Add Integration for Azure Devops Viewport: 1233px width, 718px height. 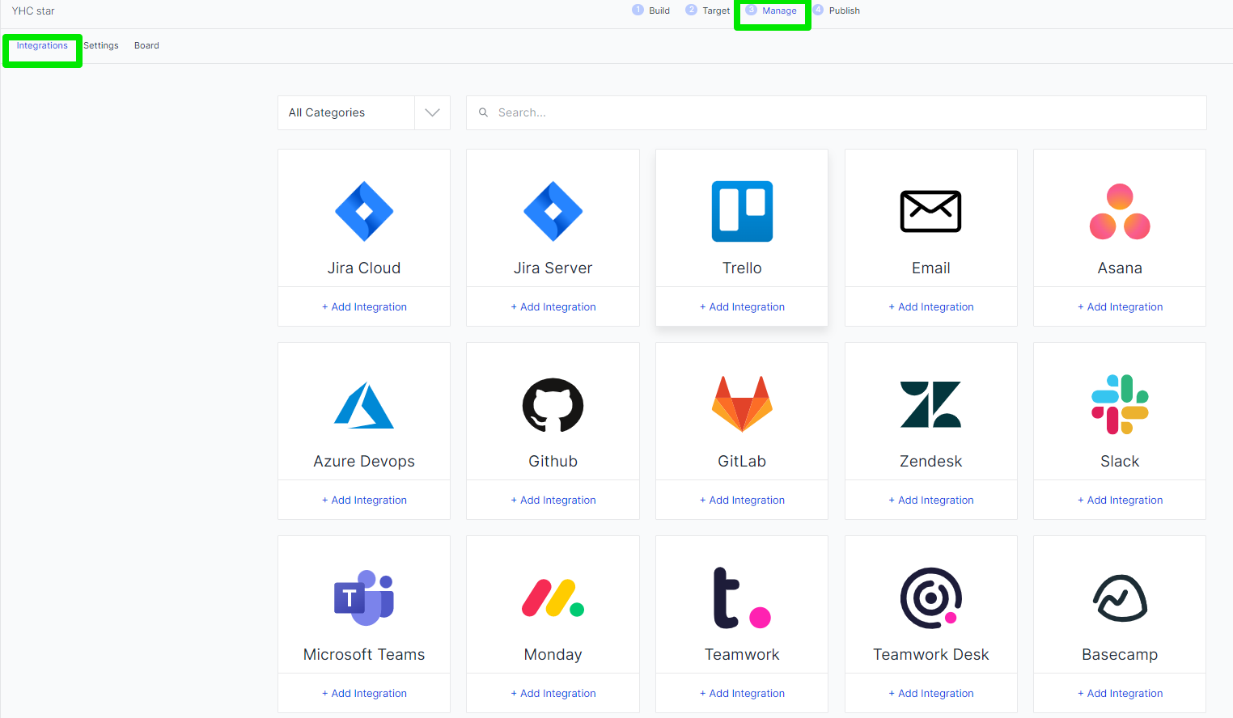(x=364, y=500)
